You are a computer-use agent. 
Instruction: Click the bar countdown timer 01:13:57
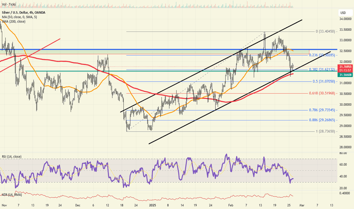tap(345, 71)
